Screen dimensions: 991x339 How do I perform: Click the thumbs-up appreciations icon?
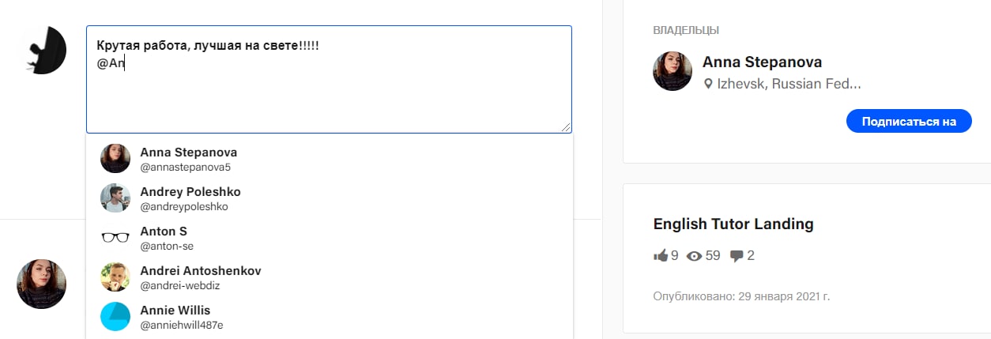661,255
